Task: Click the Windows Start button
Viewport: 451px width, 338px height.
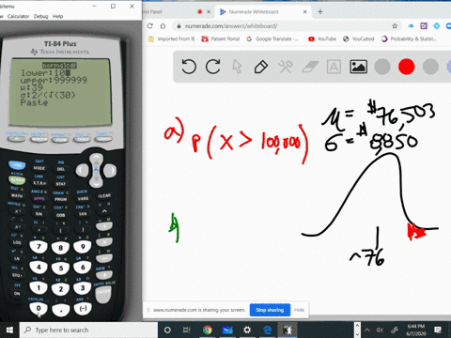Action: point(9,330)
